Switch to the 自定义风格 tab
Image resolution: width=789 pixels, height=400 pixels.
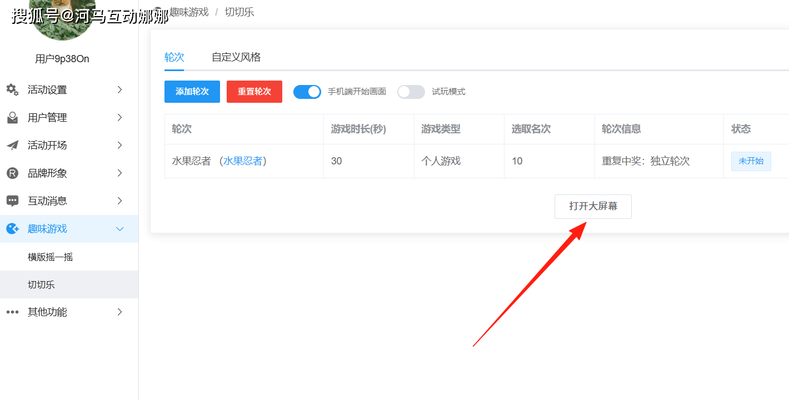(236, 57)
